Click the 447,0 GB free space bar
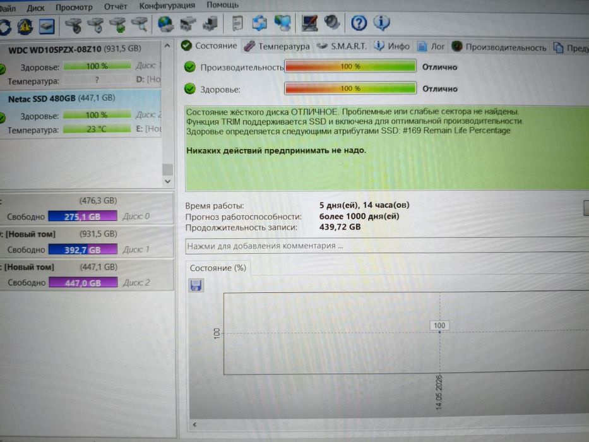Image resolution: width=589 pixels, height=442 pixels. tap(83, 283)
